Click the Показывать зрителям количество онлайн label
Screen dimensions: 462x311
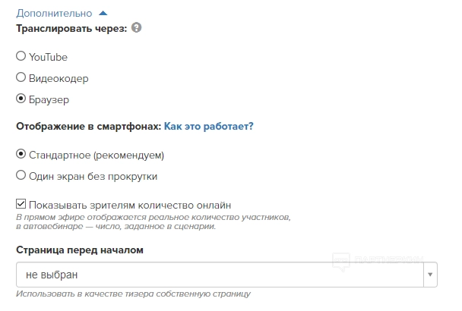point(129,205)
